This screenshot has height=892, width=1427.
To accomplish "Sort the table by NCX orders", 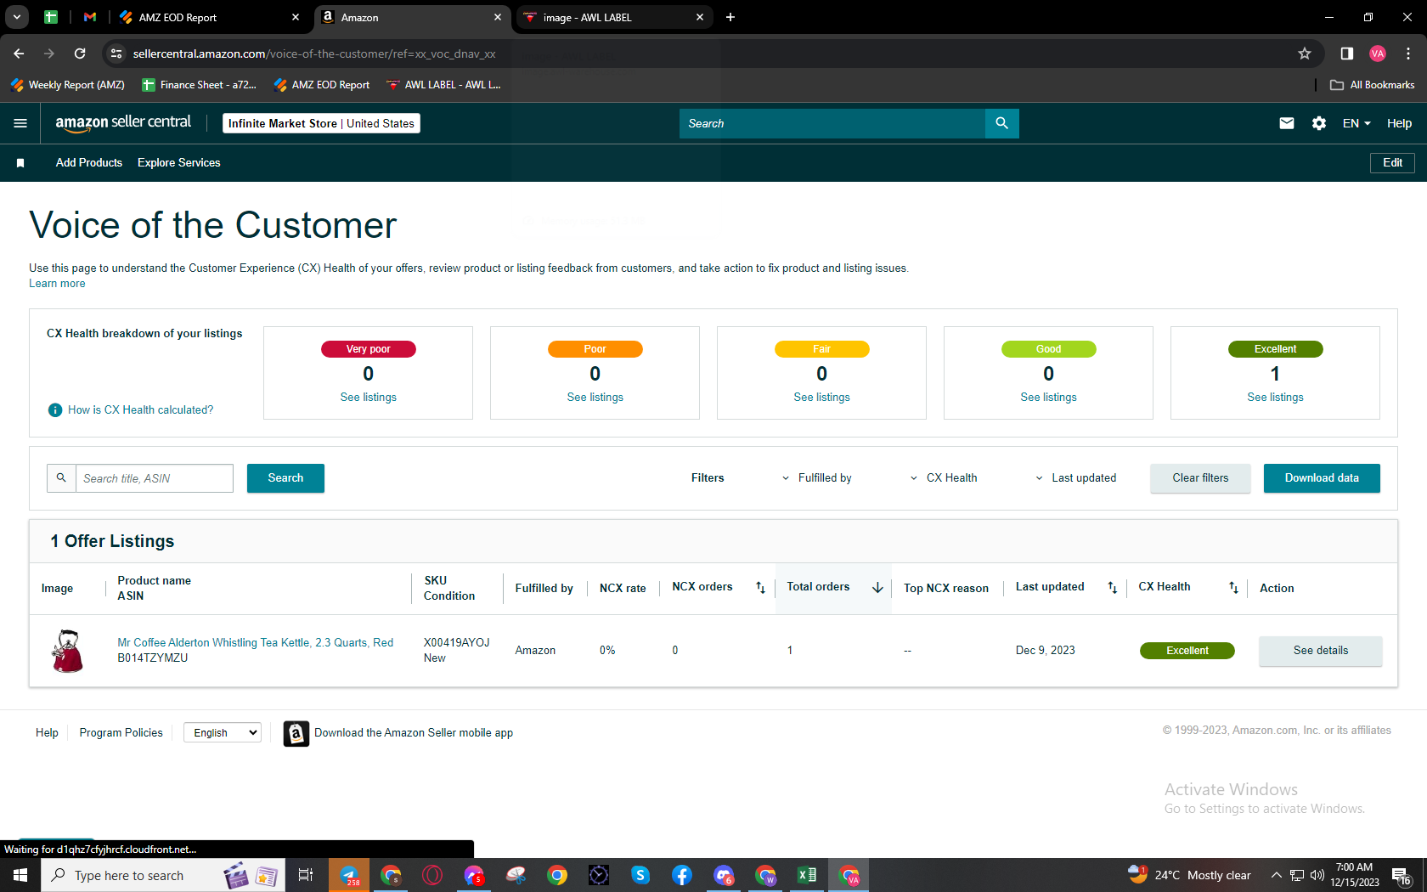I will tap(760, 588).
